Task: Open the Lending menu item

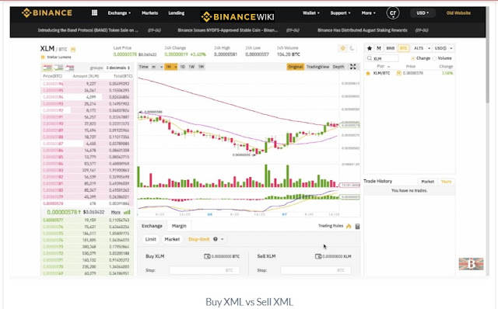Action: tap(177, 13)
